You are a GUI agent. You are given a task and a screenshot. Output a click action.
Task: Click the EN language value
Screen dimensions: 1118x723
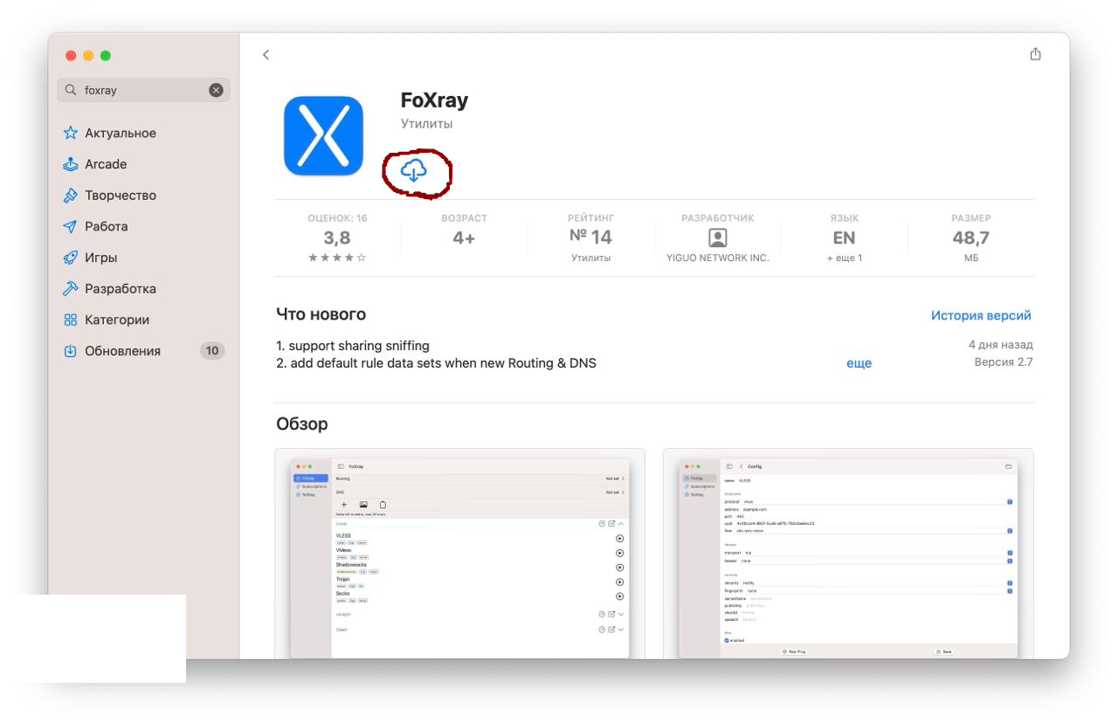(x=844, y=238)
